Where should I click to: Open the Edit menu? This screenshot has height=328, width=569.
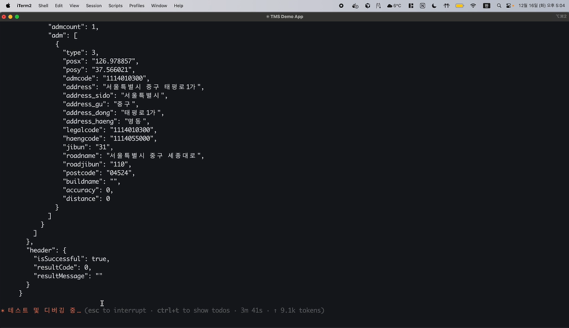tap(59, 6)
